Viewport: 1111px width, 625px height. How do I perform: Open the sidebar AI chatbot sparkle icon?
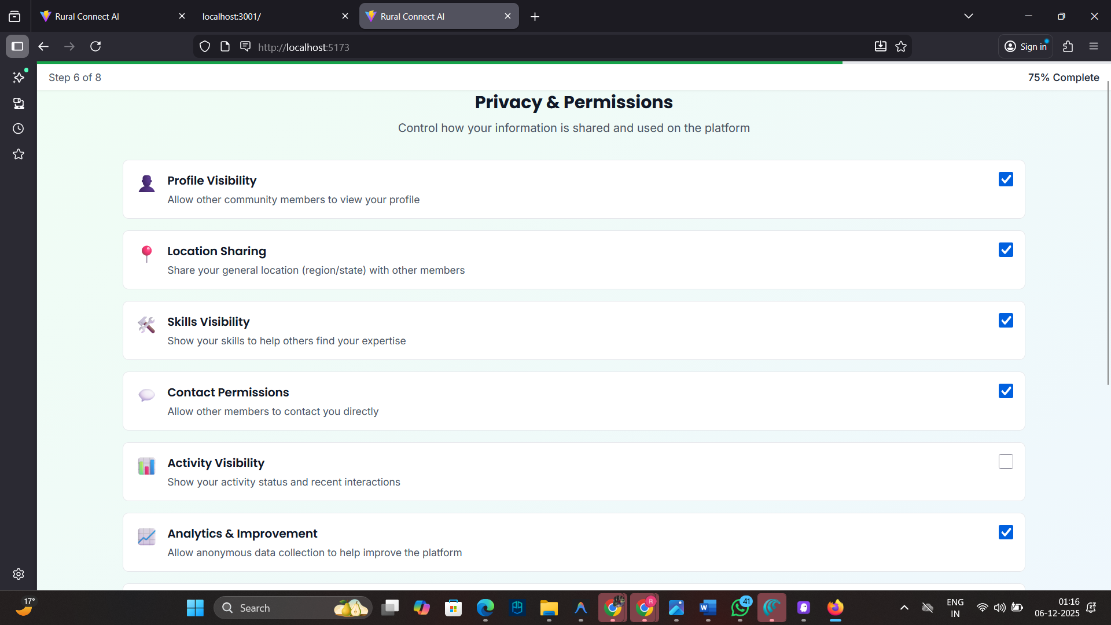pyautogui.click(x=19, y=77)
